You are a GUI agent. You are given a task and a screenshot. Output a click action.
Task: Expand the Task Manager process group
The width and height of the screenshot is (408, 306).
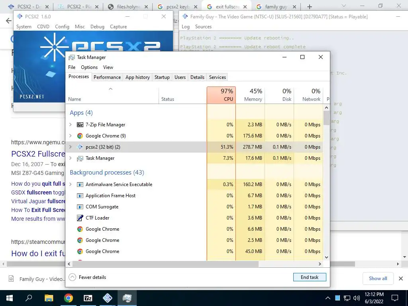pyautogui.click(x=70, y=158)
